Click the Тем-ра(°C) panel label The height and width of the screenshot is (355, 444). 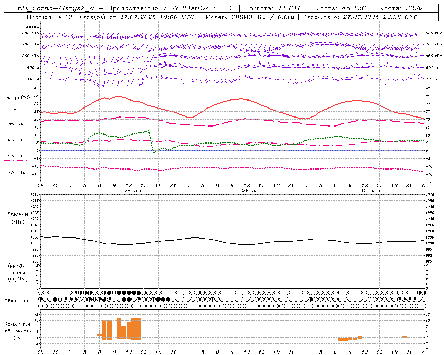click(16, 98)
